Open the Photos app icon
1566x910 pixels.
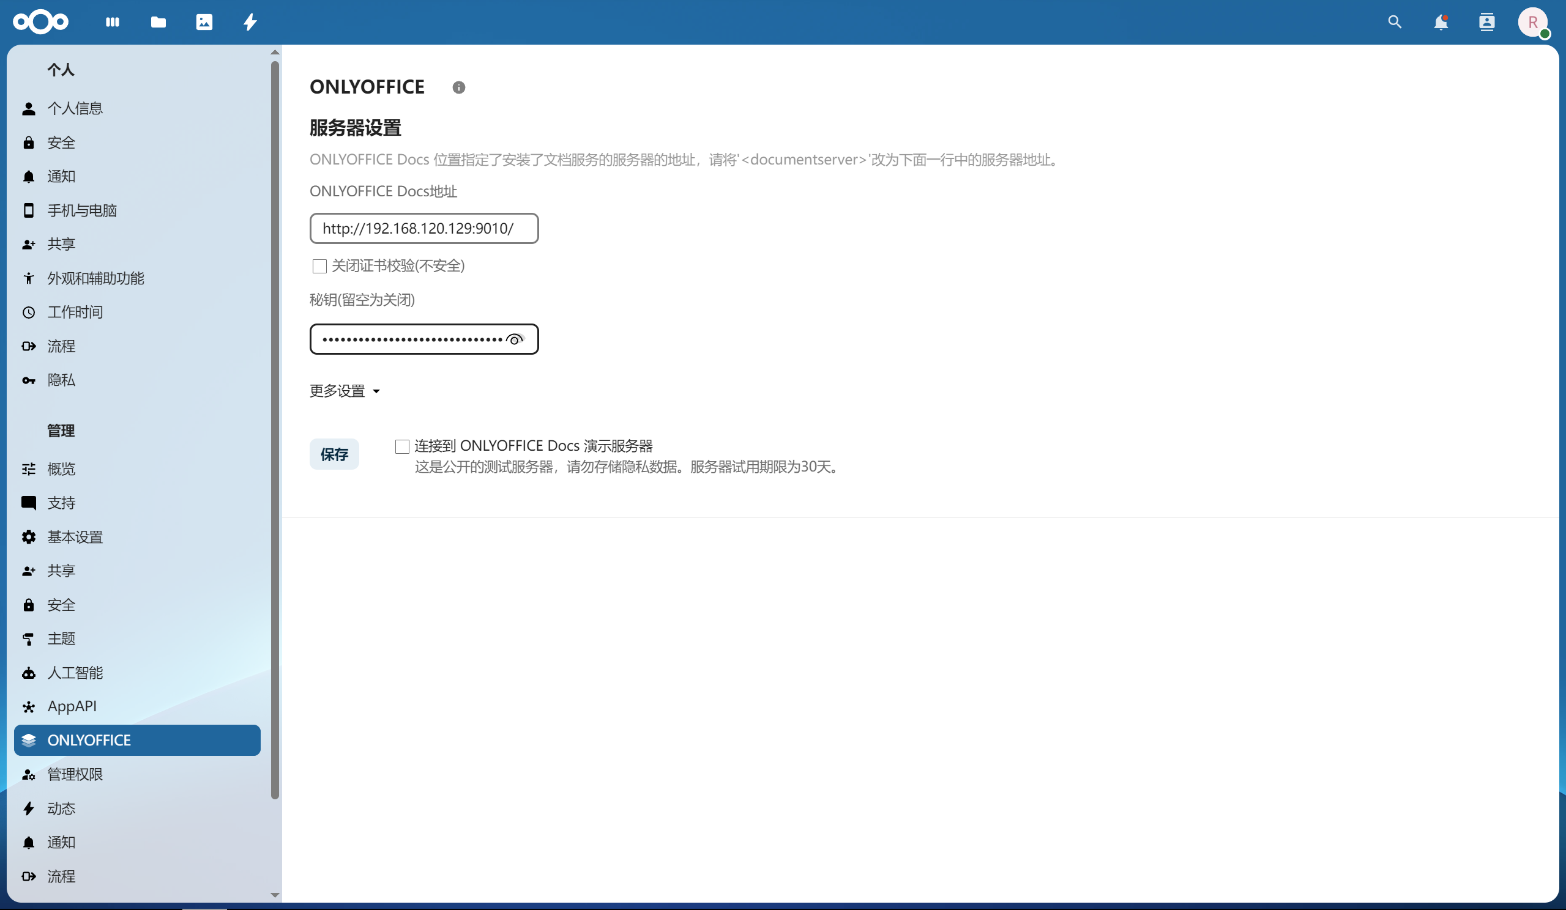coord(204,23)
